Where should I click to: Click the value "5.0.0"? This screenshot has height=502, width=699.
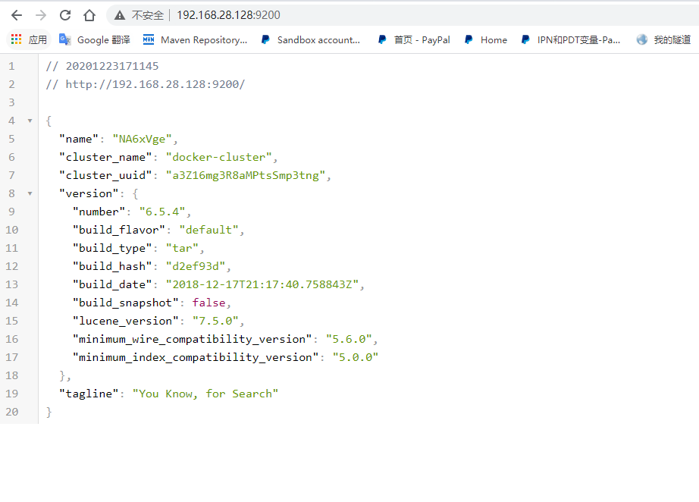[356, 358]
